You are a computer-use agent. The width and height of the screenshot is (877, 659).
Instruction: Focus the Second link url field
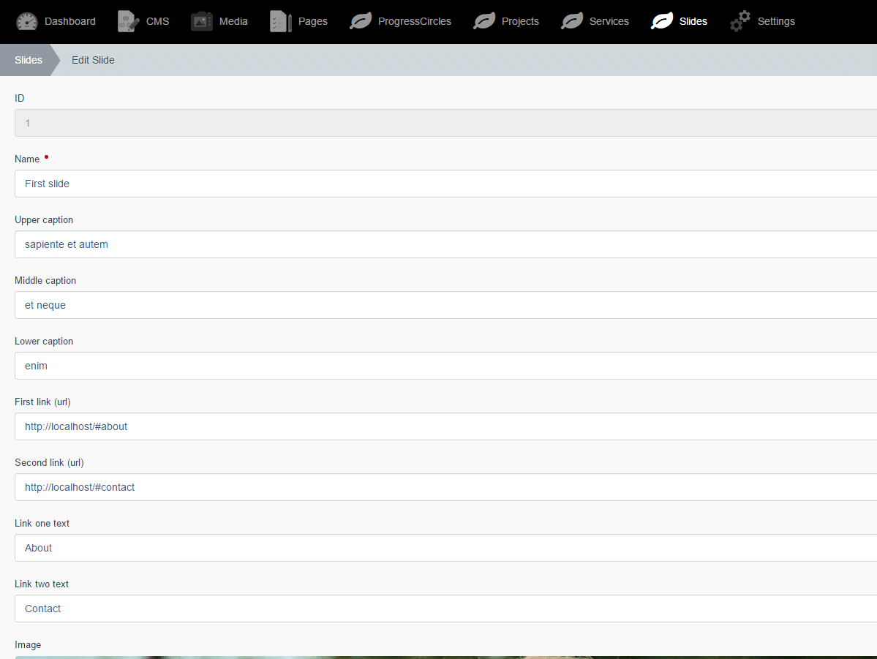[x=445, y=487]
